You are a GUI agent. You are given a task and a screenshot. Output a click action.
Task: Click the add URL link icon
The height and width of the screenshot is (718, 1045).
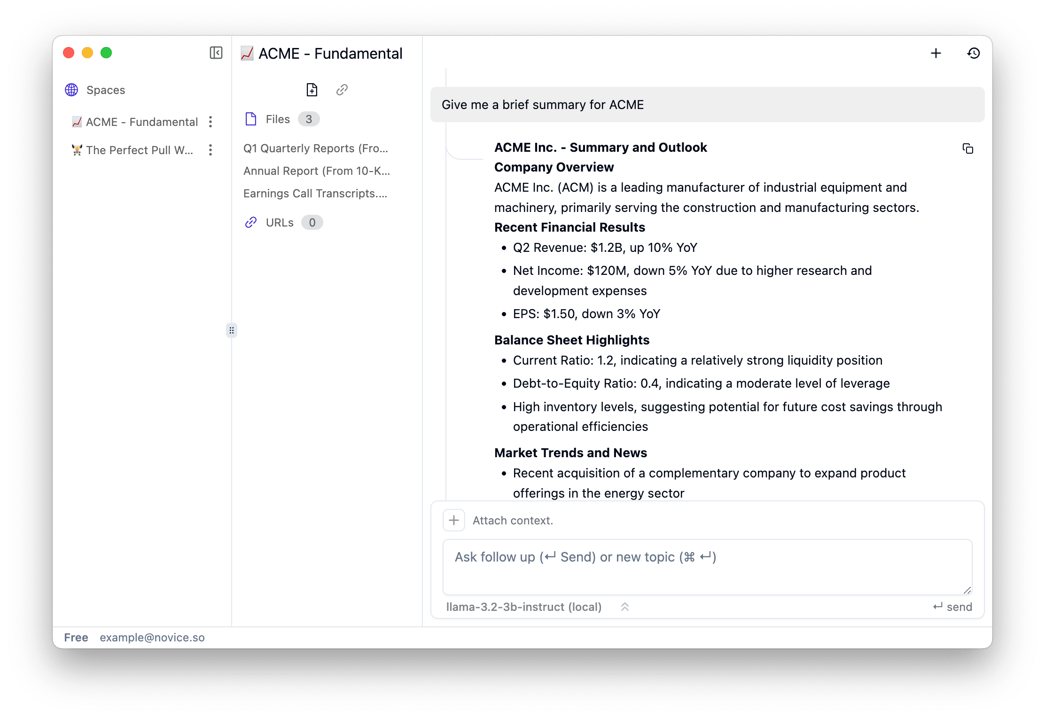click(x=342, y=90)
